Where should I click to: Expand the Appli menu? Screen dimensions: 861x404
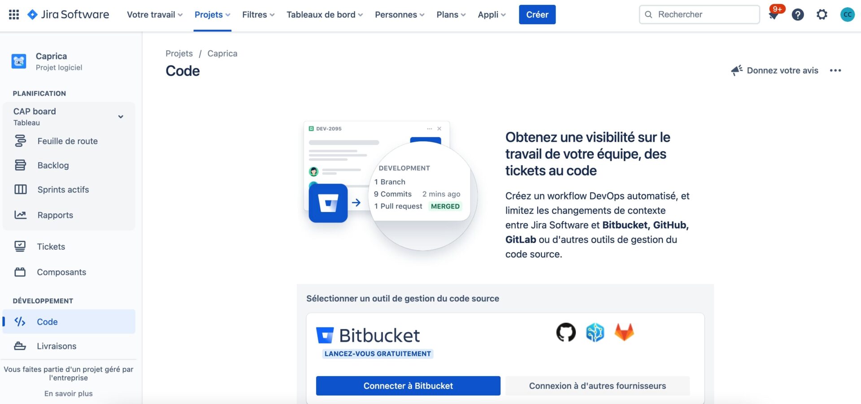(x=492, y=14)
